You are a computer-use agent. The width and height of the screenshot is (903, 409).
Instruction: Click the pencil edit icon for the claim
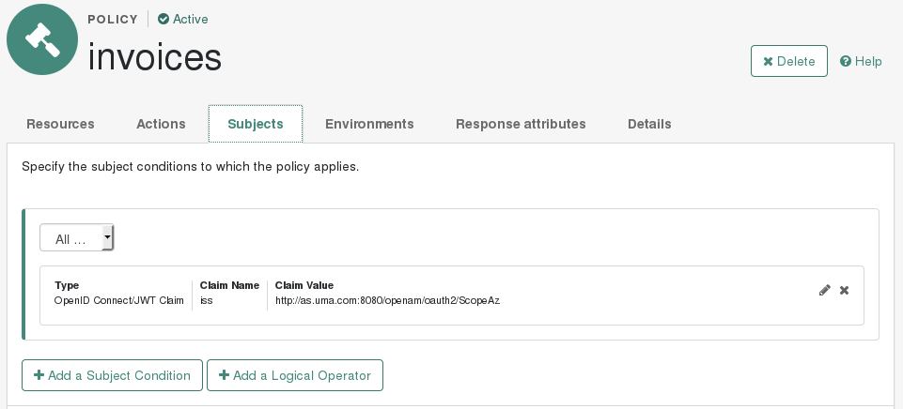pyautogui.click(x=825, y=291)
